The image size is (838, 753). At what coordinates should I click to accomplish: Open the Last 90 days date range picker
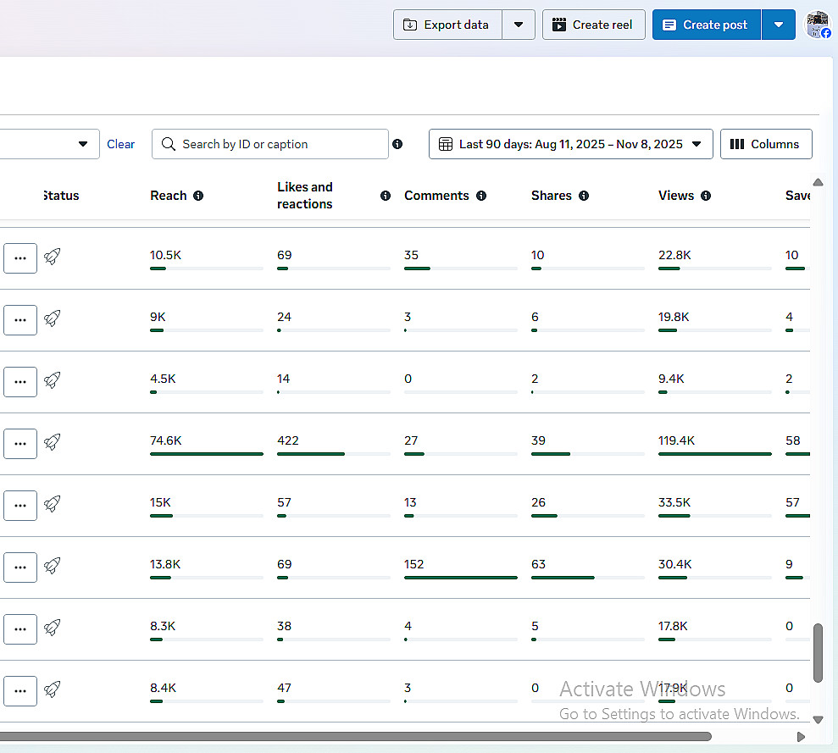pos(570,144)
